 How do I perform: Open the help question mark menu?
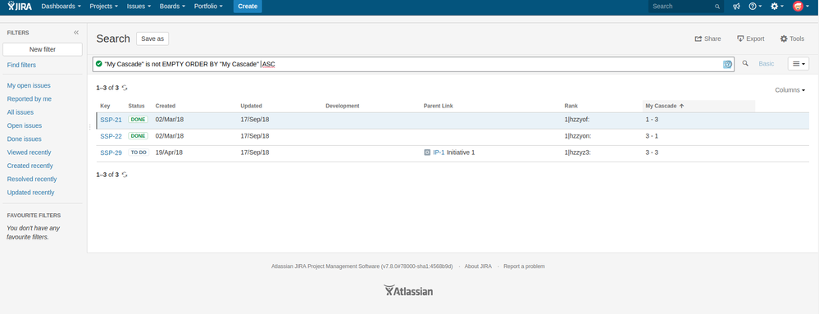(x=755, y=7)
